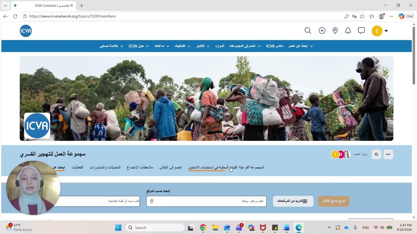
Task: Click the plus circle create icon
Action: click(322, 31)
